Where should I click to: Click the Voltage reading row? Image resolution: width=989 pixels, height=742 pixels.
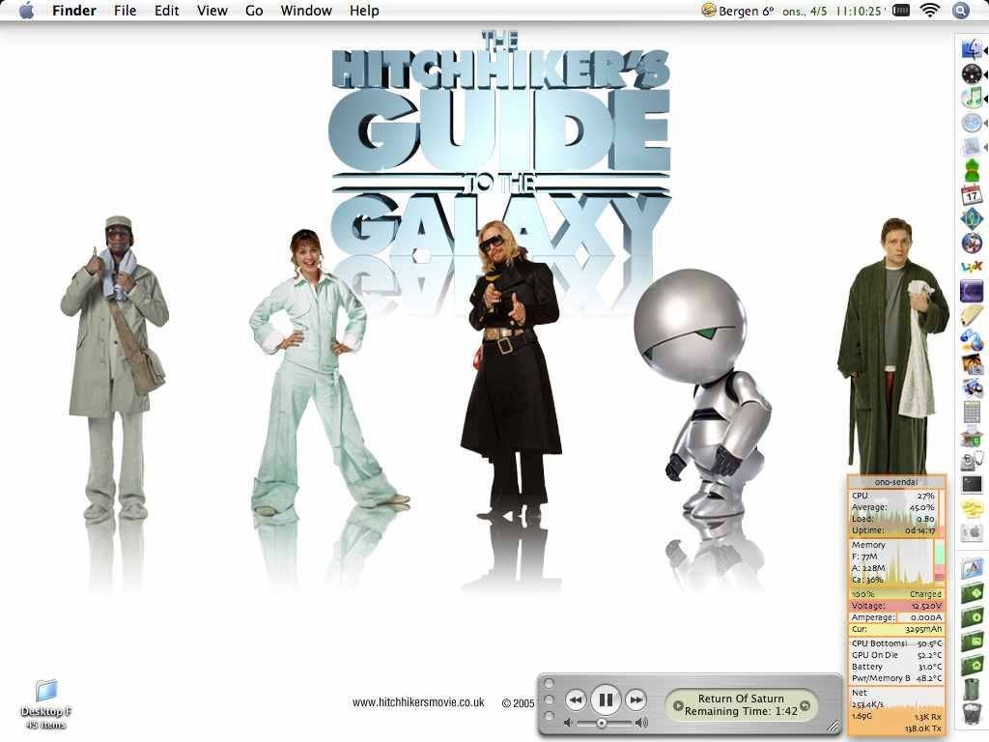pyautogui.click(x=896, y=606)
